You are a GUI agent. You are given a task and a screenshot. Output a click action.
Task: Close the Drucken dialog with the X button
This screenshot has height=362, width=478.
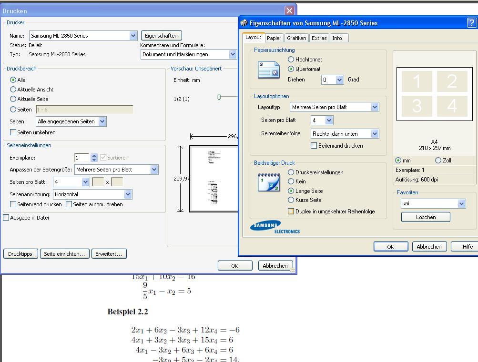tap(289, 11)
